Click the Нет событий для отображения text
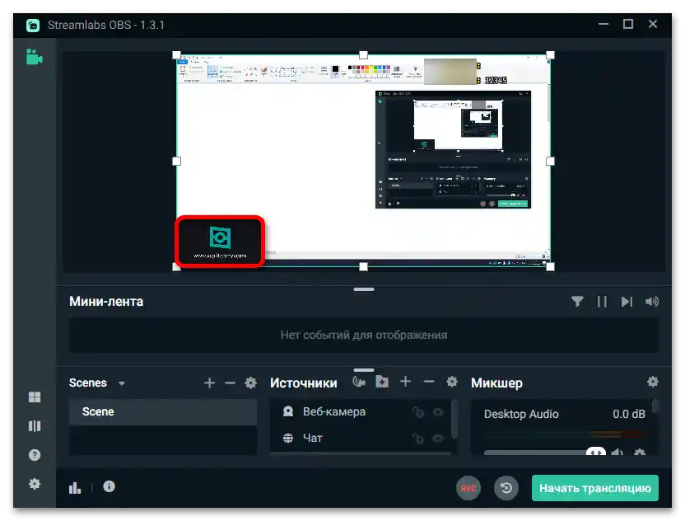The height and width of the screenshot is (521, 685). [364, 335]
